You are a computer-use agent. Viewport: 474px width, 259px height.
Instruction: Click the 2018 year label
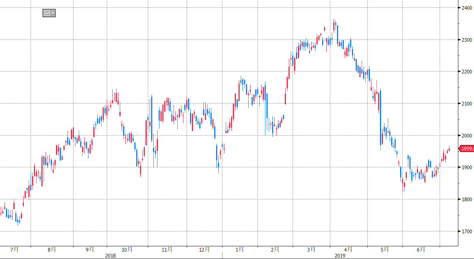(110, 256)
